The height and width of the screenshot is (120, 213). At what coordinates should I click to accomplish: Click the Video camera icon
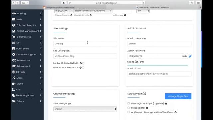pyautogui.click(x=14, y=84)
